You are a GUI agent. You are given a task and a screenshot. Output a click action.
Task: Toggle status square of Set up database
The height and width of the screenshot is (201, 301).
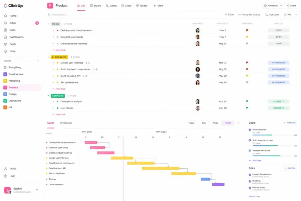[58, 82]
